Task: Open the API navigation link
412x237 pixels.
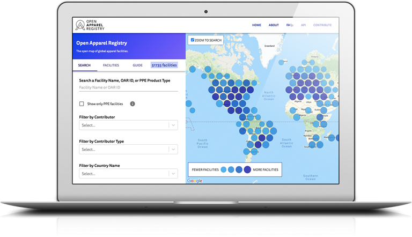Action: pyautogui.click(x=304, y=25)
